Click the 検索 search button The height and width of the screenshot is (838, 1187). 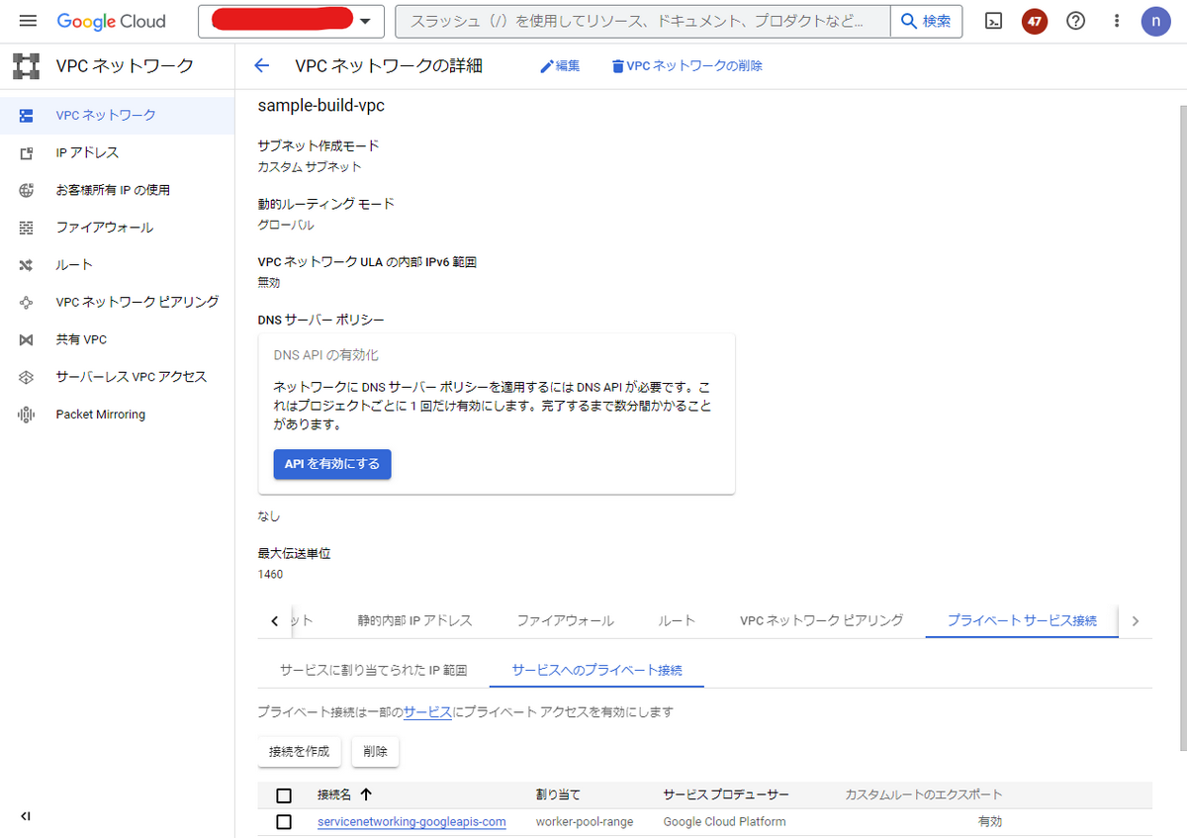tap(926, 21)
